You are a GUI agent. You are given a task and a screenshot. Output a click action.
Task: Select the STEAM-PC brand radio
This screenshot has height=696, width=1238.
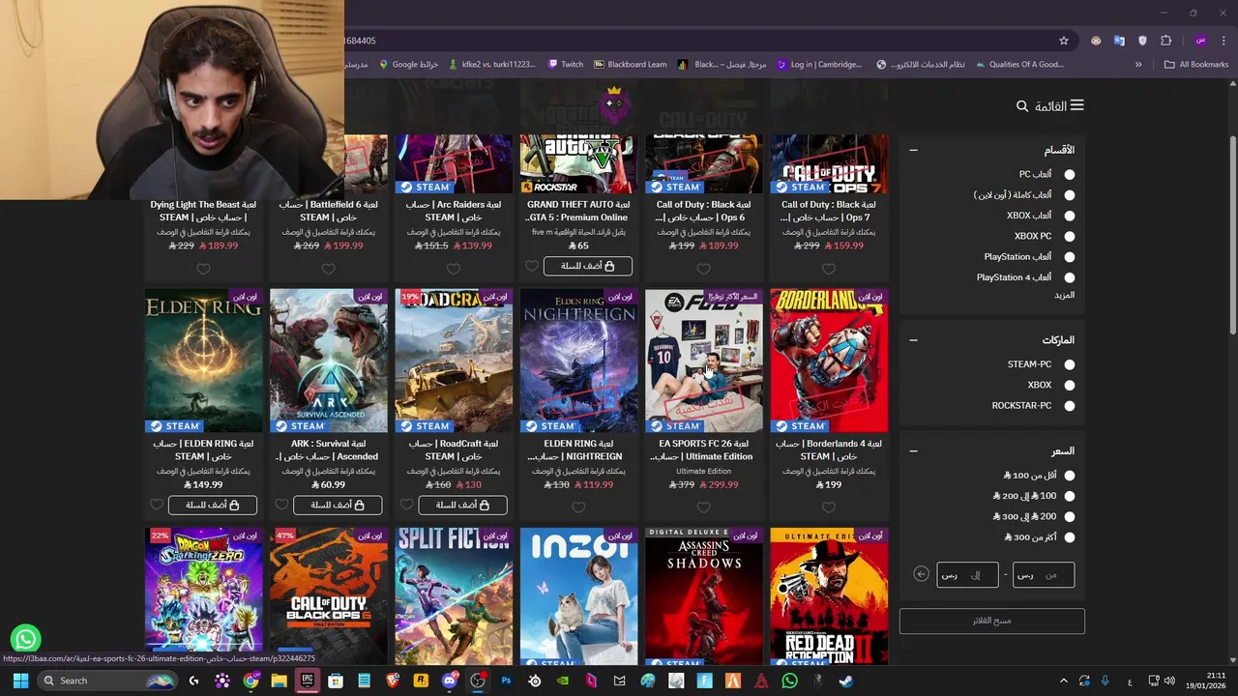[1070, 364]
